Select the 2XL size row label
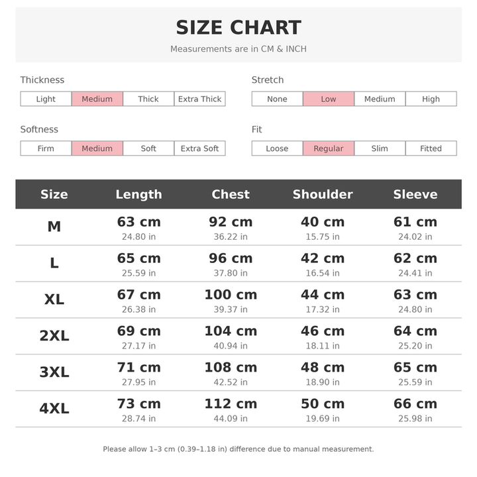 click(x=54, y=336)
